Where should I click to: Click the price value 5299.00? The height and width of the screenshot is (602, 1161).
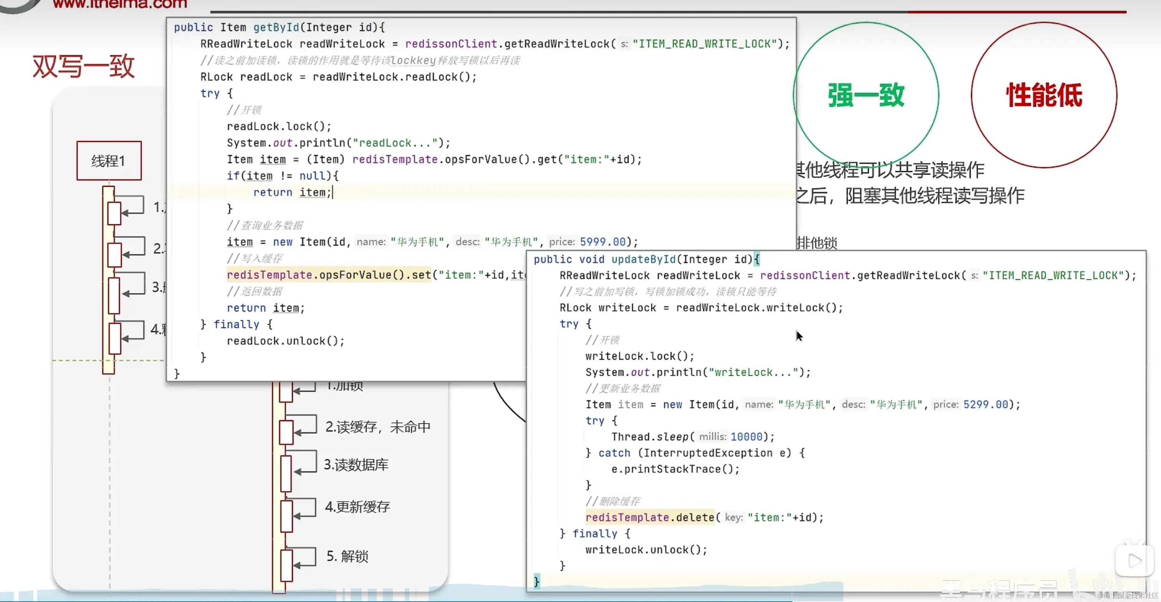[986, 404]
